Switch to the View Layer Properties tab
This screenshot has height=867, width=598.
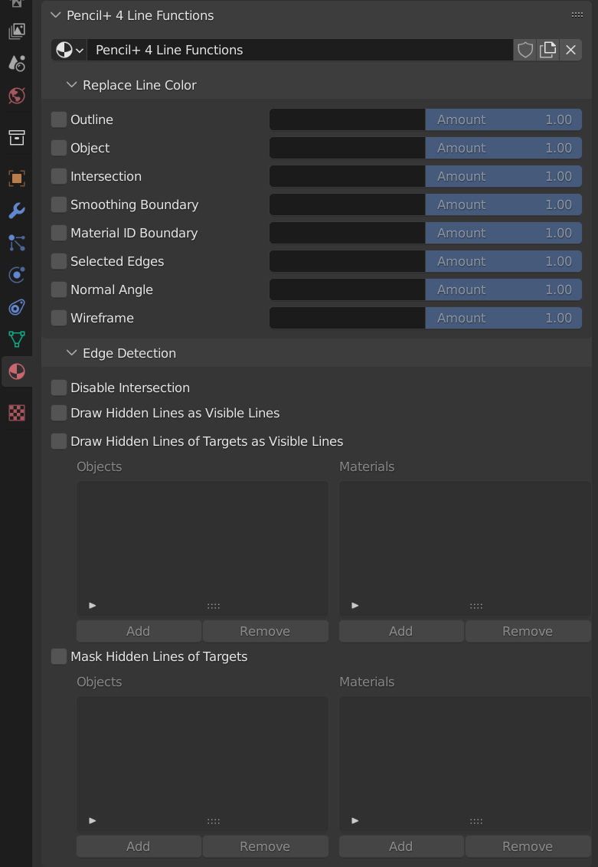tap(17, 31)
